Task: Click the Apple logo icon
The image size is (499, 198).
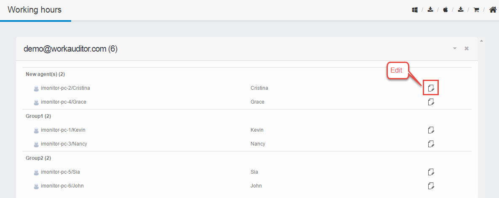Action: pos(446,10)
